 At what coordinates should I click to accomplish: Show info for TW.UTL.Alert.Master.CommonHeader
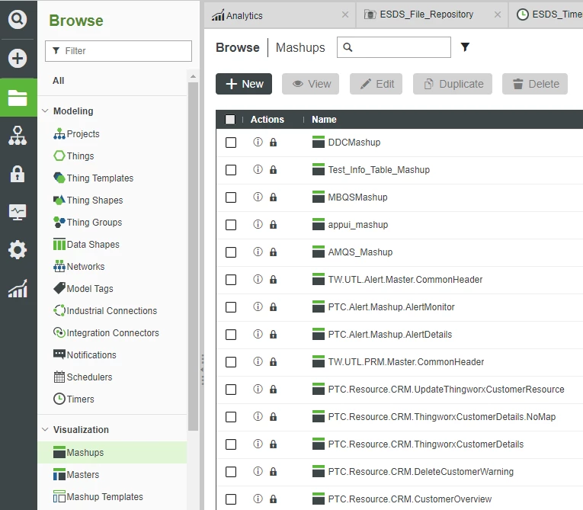click(258, 279)
